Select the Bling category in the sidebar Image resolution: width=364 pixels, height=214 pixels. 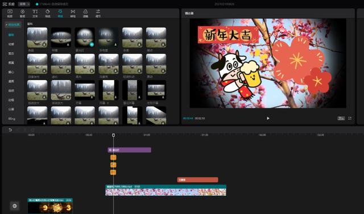pyautogui.click(x=11, y=119)
